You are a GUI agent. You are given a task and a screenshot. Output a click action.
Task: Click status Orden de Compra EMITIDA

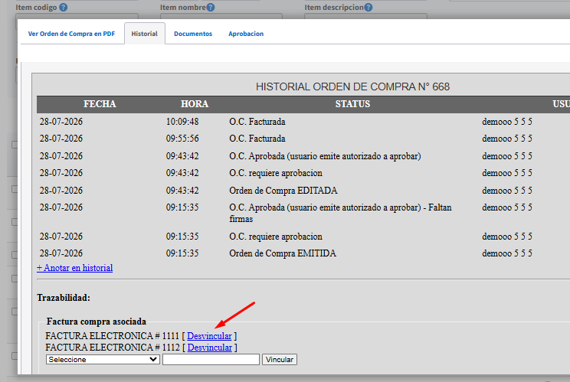[283, 253]
